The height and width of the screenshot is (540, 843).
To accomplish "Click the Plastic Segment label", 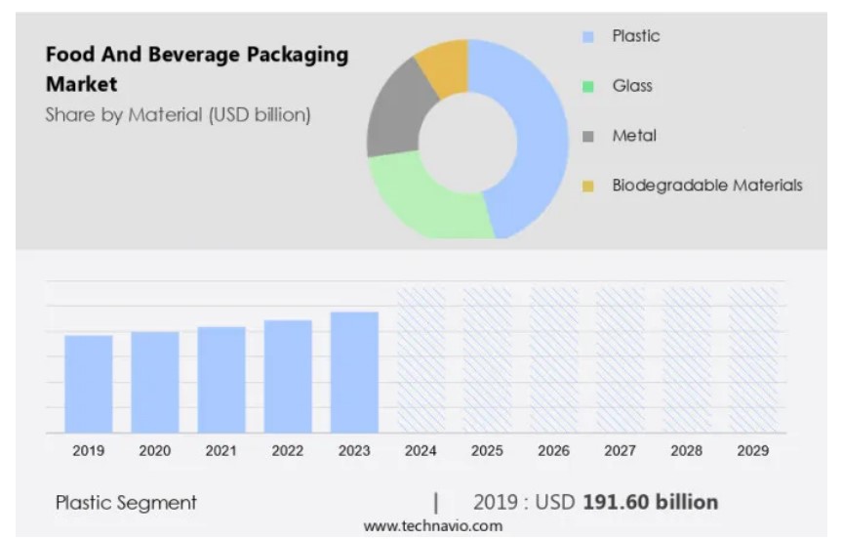I will click(x=126, y=503).
